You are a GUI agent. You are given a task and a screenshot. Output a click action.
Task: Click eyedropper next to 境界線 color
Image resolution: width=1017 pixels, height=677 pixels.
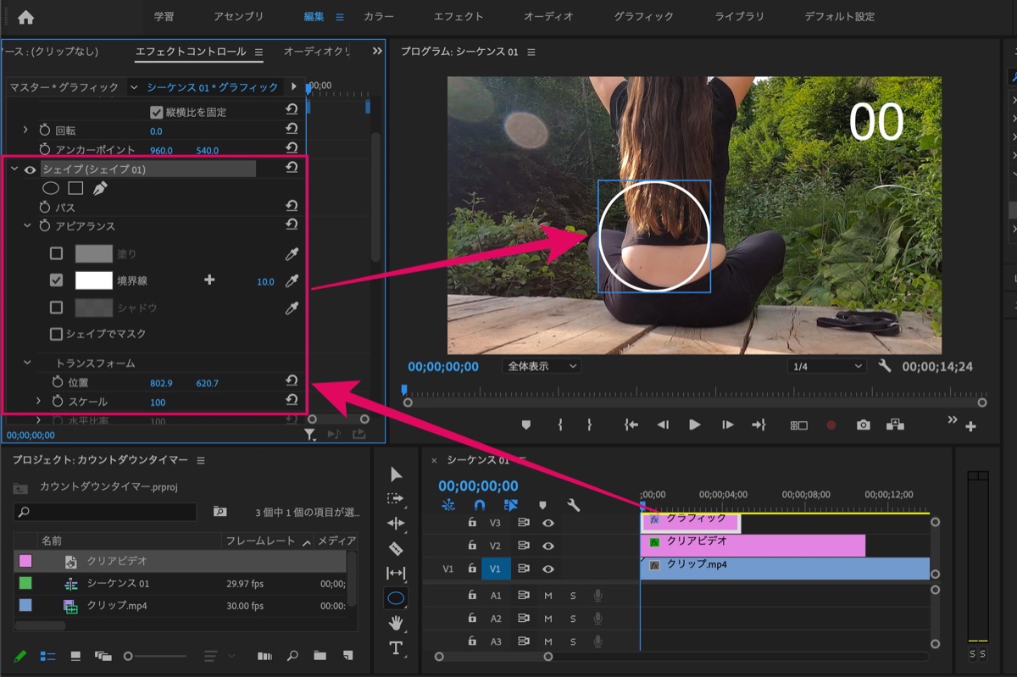(x=292, y=280)
